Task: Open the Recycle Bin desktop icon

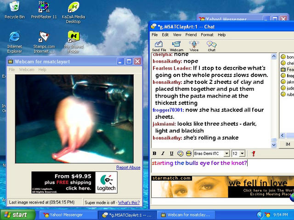Action: pyautogui.click(x=15, y=10)
